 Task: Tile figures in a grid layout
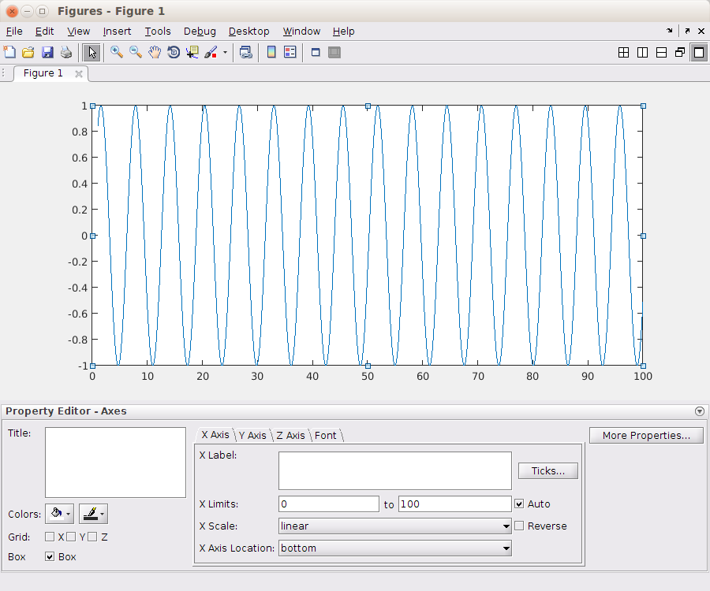click(623, 53)
